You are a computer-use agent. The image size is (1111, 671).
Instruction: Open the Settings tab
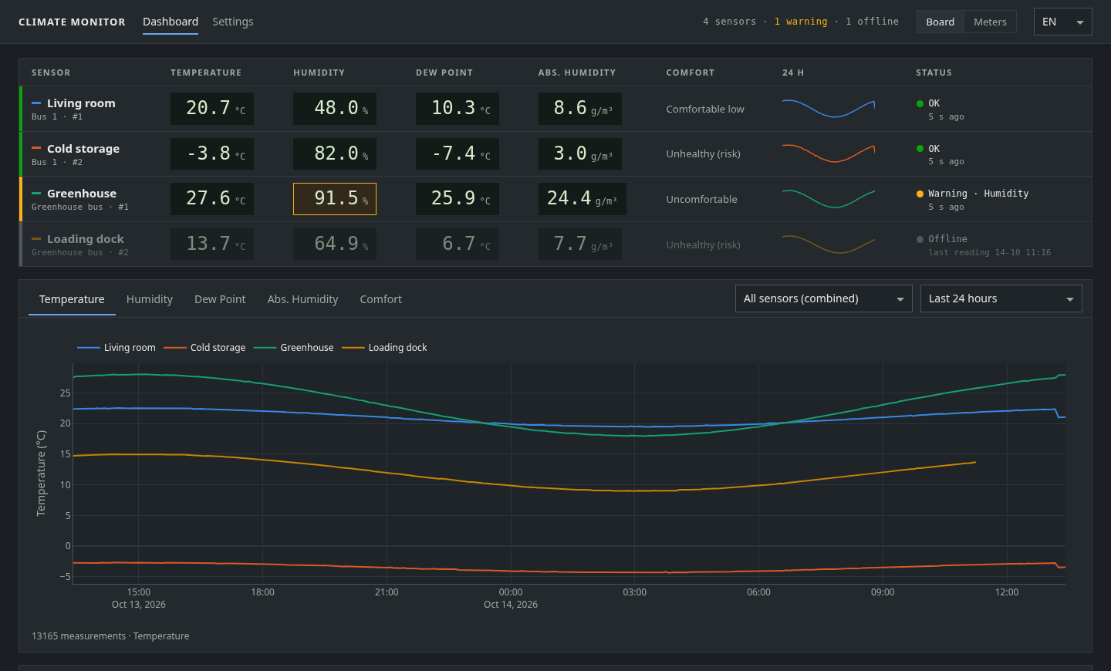pos(233,22)
